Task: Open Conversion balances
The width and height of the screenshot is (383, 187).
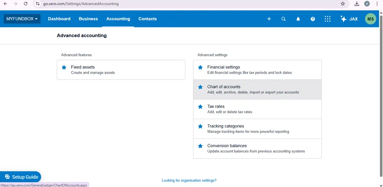Action: coord(257,149)
